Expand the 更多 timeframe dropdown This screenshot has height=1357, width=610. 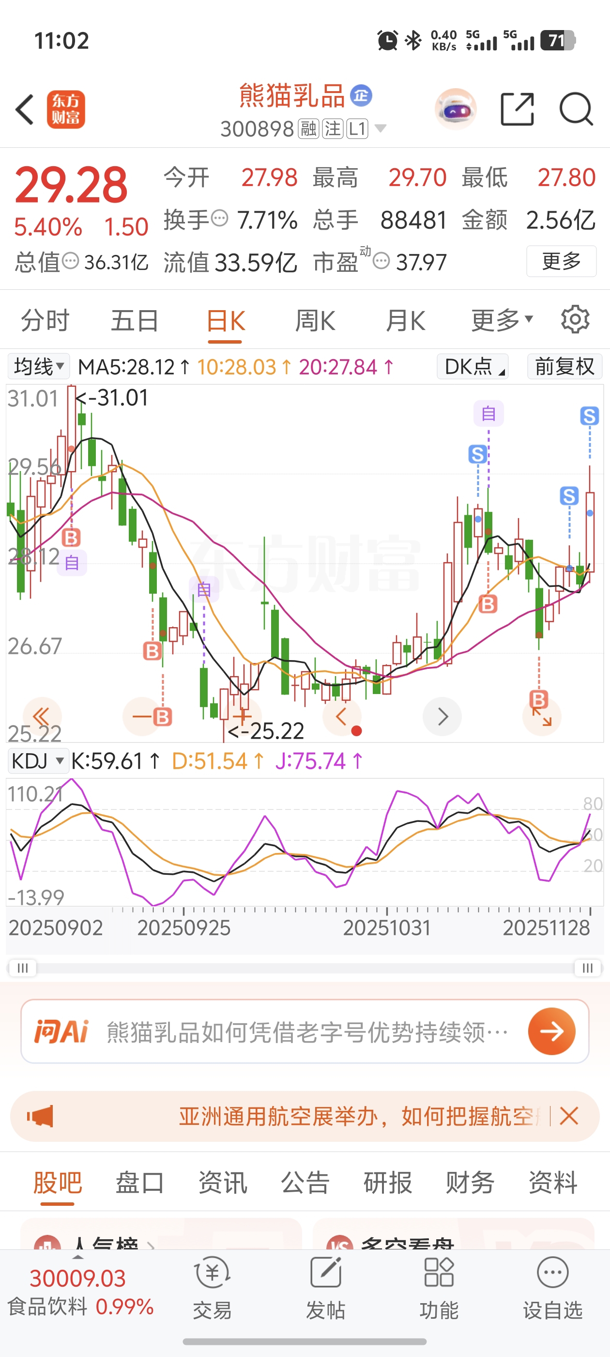[x=502, y=320]
